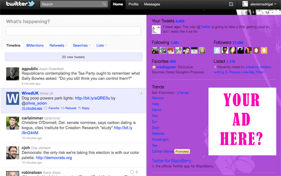
Task: Open the WiredUK username link
Action: [x=30, y=93]
